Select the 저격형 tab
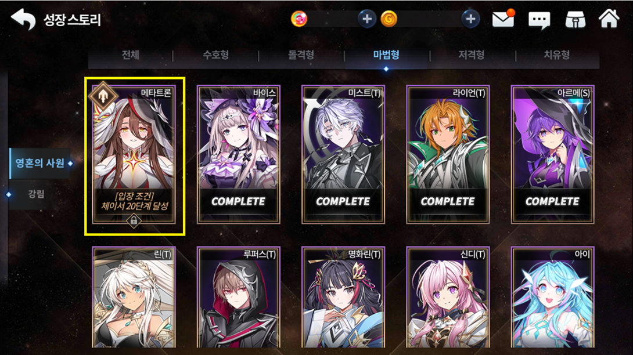The image size is (633, 355). click(x=472, y=55)
